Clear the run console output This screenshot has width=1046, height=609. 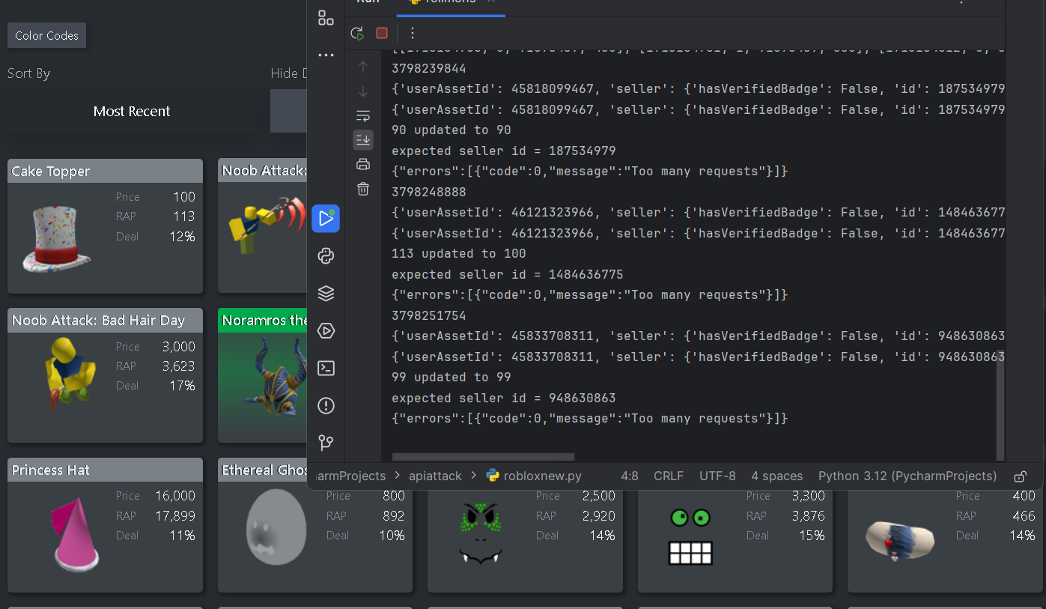363,189
